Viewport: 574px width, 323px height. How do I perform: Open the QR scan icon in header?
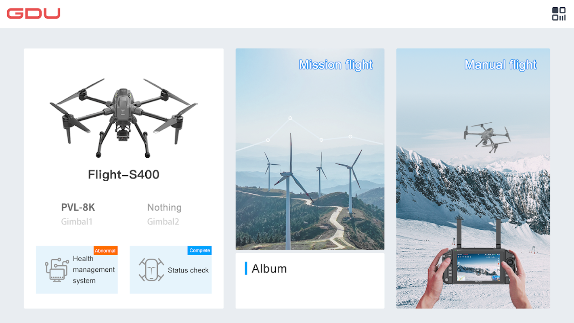click(559, 14)
